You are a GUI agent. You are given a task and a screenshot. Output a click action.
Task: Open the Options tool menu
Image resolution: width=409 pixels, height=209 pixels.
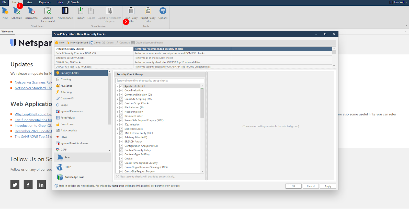163,14
